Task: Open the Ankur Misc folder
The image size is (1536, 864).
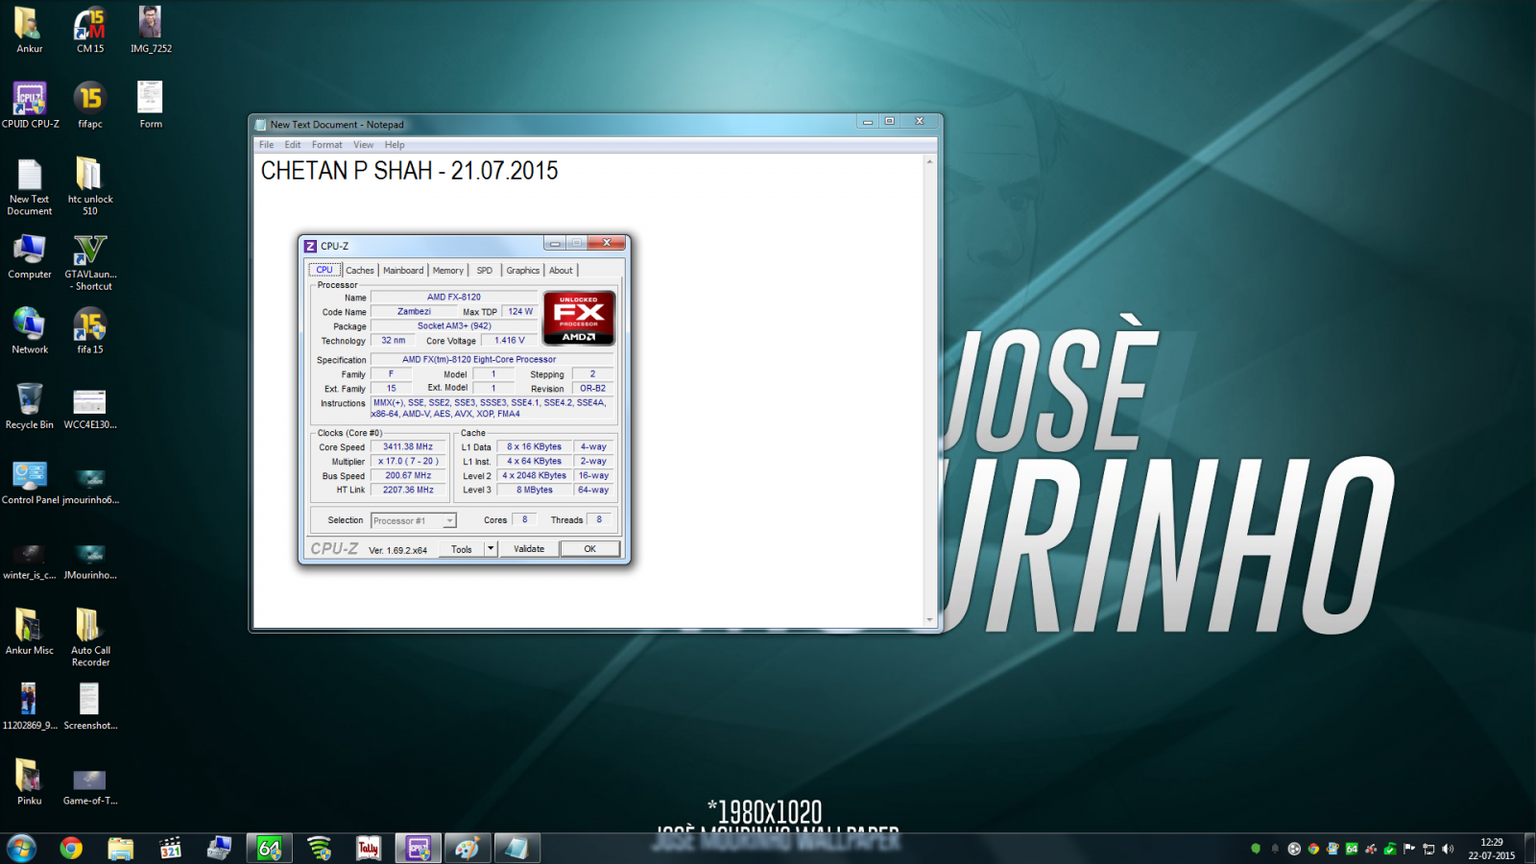Action: click(x=30, y=632)
